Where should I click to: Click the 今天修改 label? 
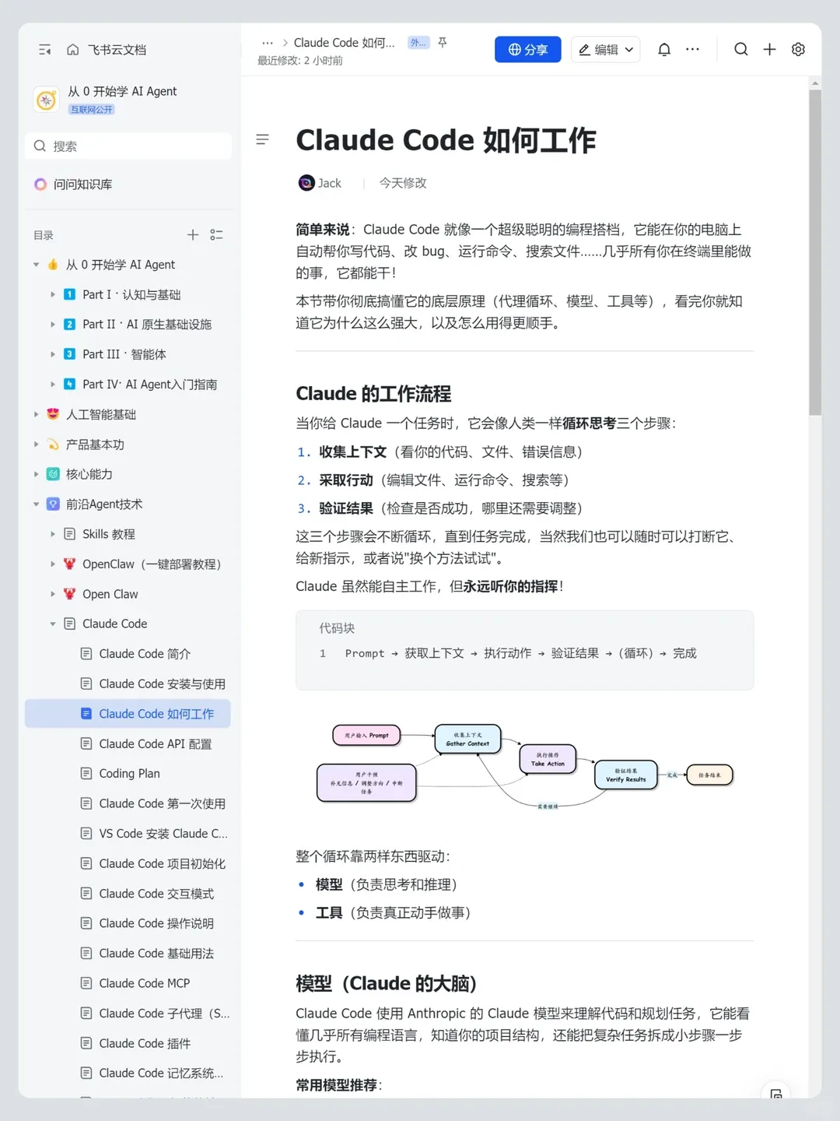click(x=403, y=183)
